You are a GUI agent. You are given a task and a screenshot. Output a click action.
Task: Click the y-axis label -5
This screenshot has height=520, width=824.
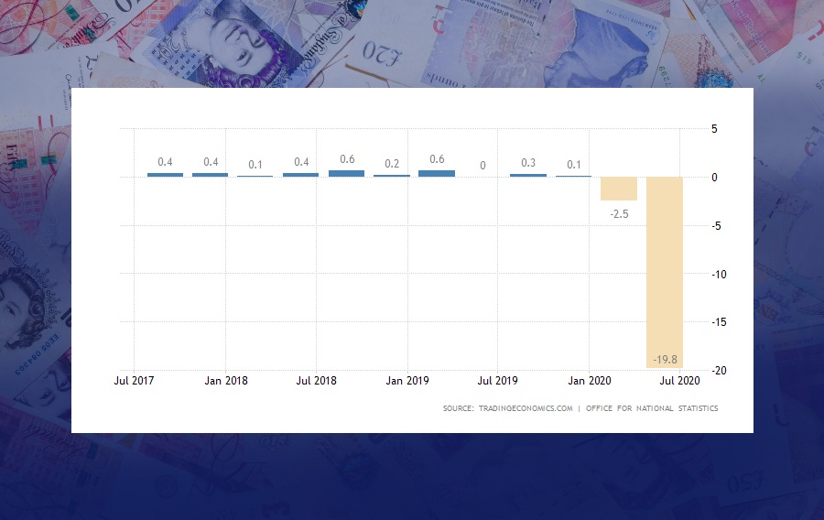(x=716, y=226)
